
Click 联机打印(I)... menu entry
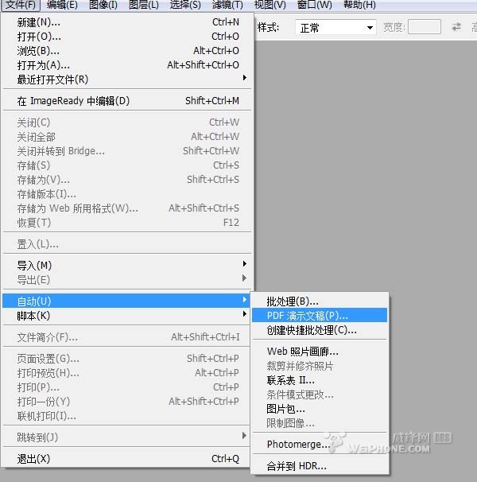(x=126, y=416)
